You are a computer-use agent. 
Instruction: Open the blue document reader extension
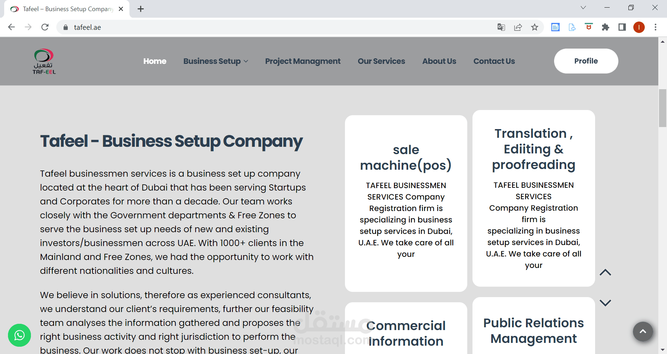(x=555, y=27)
